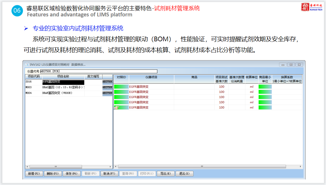Click the green 对照ID cell in the first row
Viewport: 326px width, 185px height.
point(121,87)
